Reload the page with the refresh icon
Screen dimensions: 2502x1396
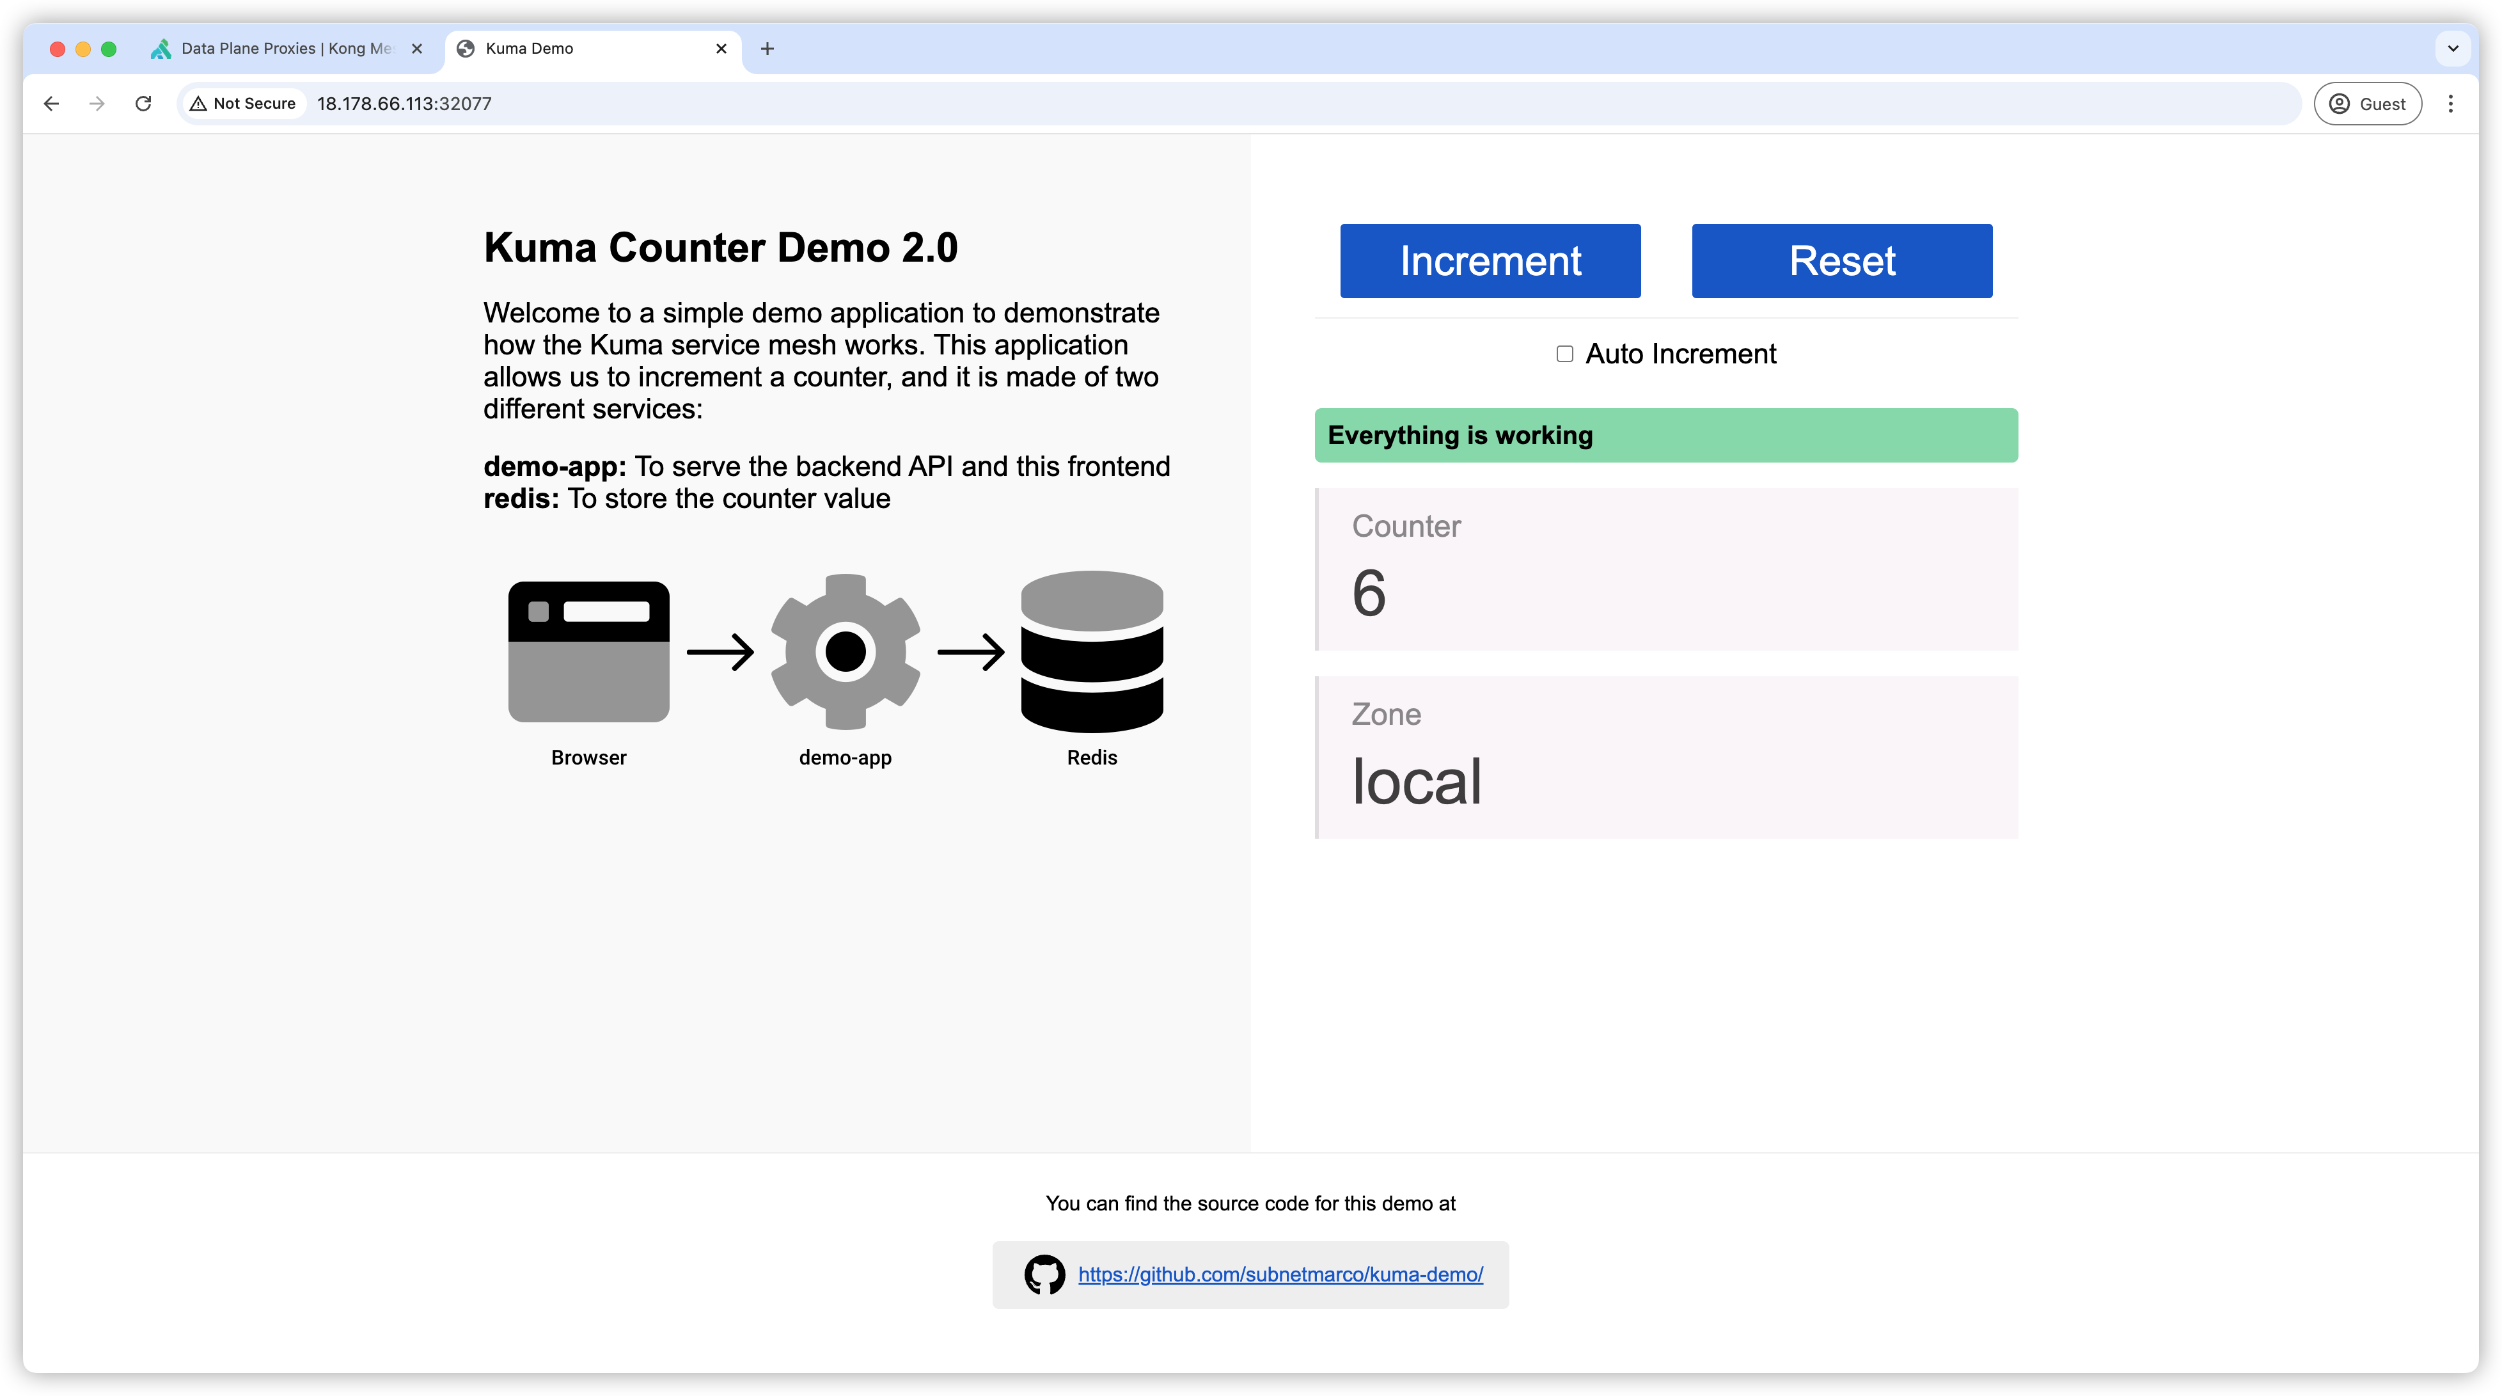click(x=143, y=103)
